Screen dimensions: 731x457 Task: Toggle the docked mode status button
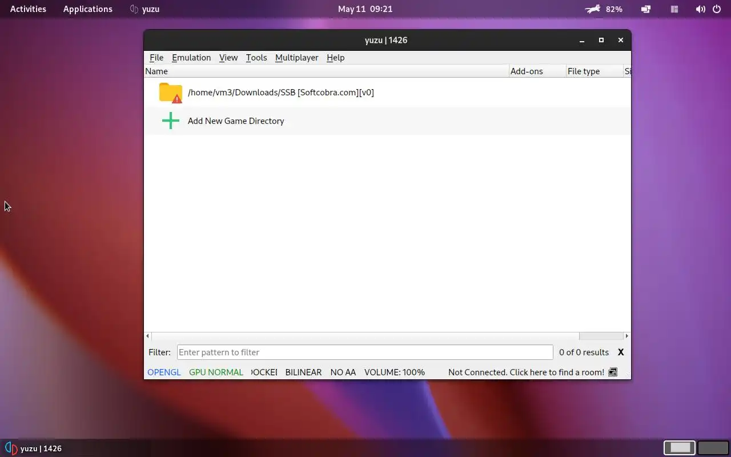264,372
